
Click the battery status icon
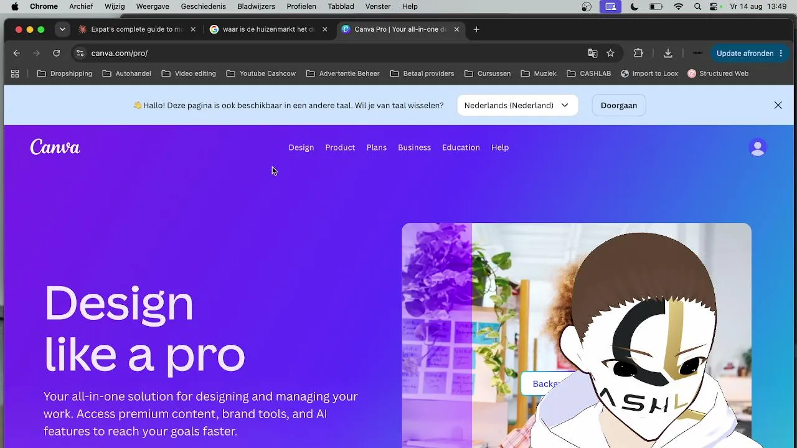[656, 6]
